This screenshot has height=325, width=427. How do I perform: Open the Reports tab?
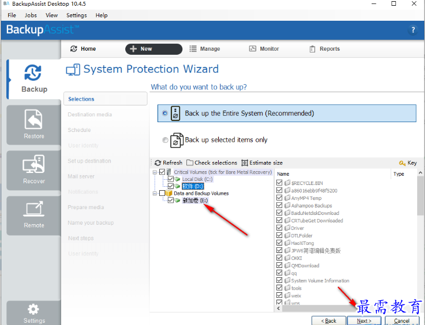325,48
